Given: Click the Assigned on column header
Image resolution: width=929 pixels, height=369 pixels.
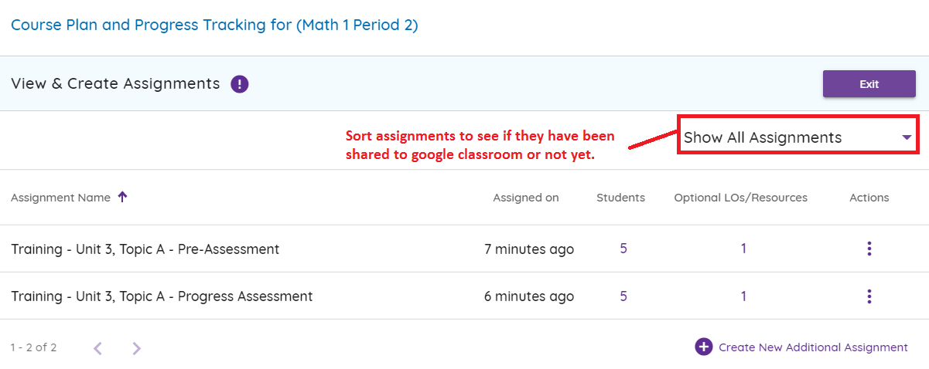Looking at the screenshot, I should coord(526,198).
